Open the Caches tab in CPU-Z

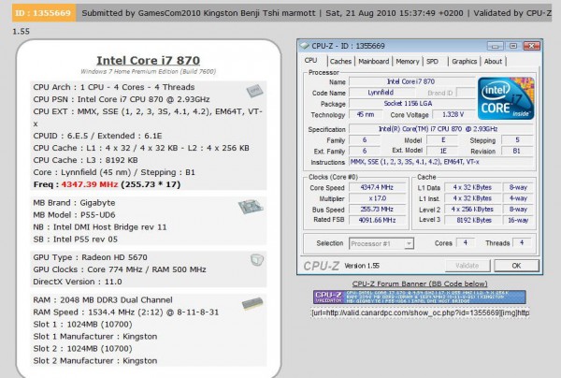click(340, 61)
